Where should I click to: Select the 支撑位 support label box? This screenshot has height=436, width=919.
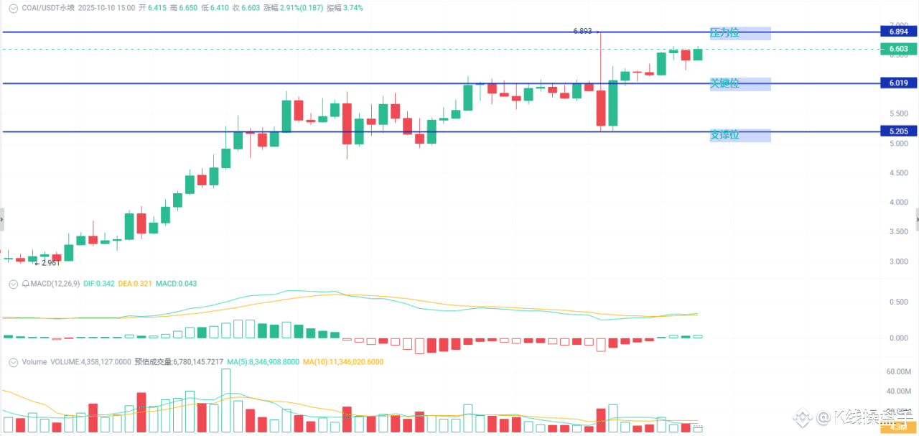(740, 135)
